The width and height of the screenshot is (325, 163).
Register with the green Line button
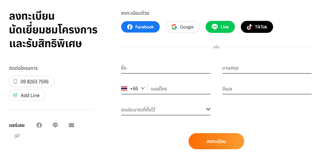tap(220, 27)
